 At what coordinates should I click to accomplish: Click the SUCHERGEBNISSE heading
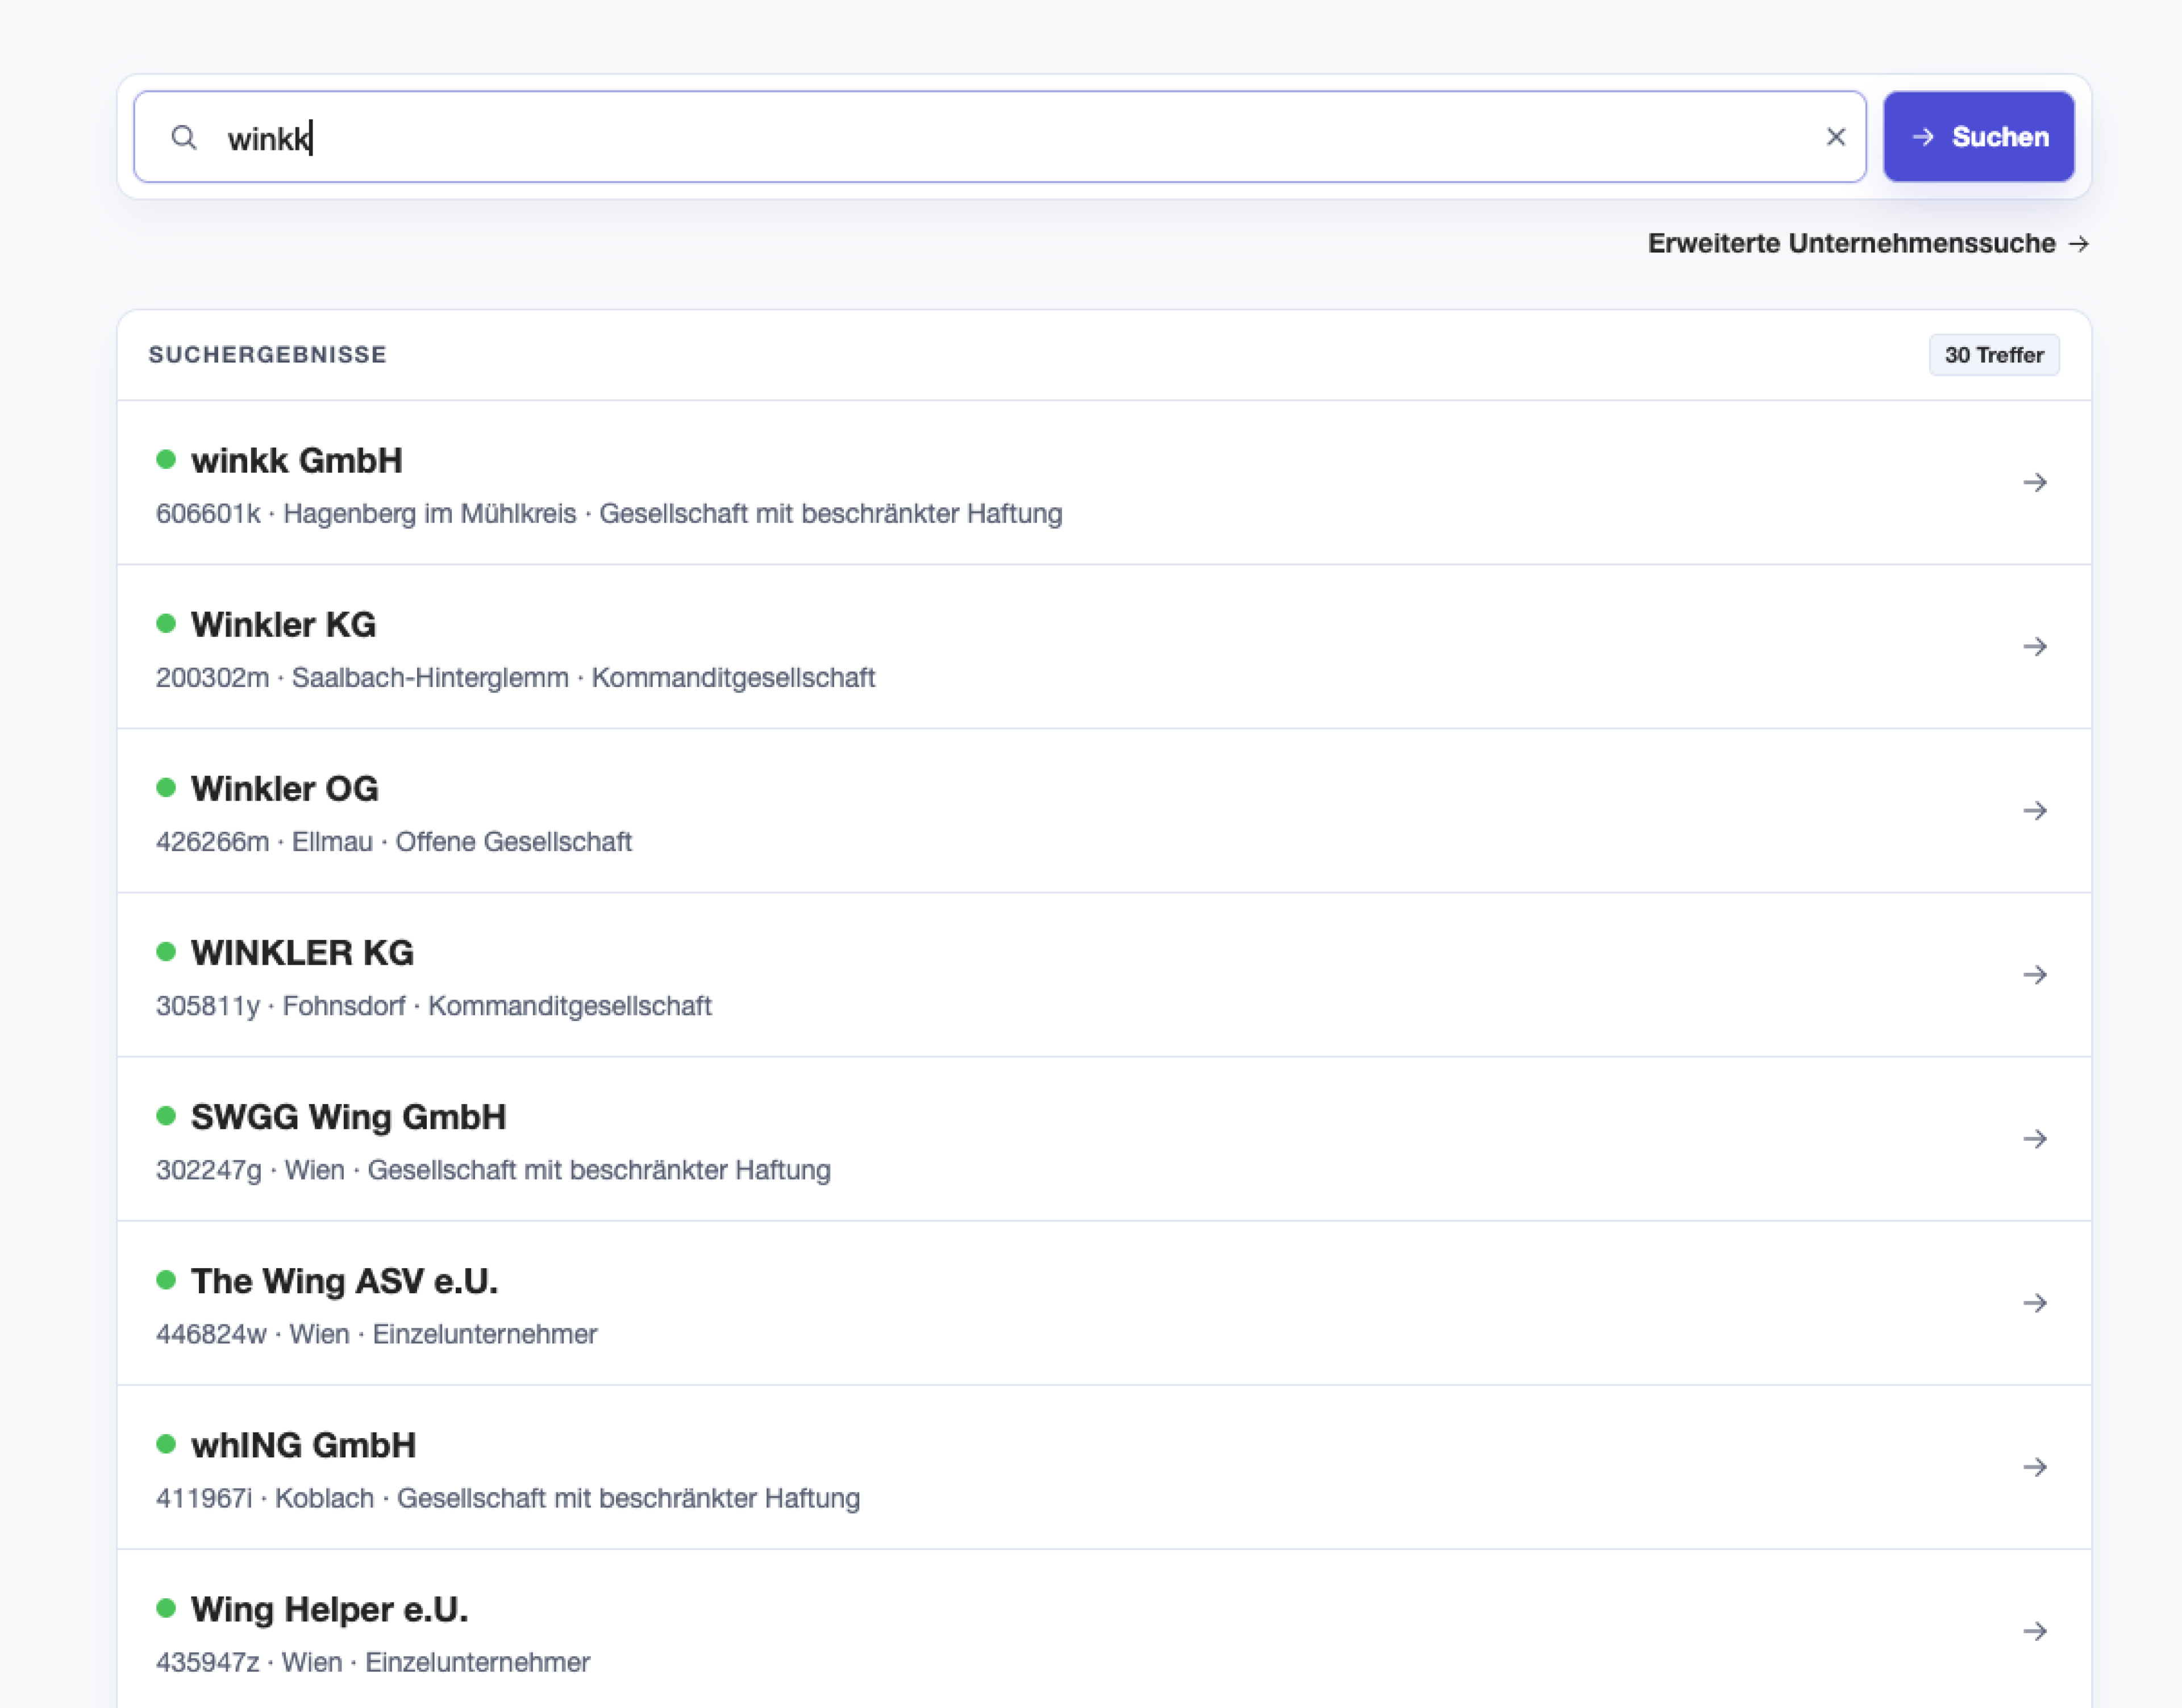[x=268, y=355]
